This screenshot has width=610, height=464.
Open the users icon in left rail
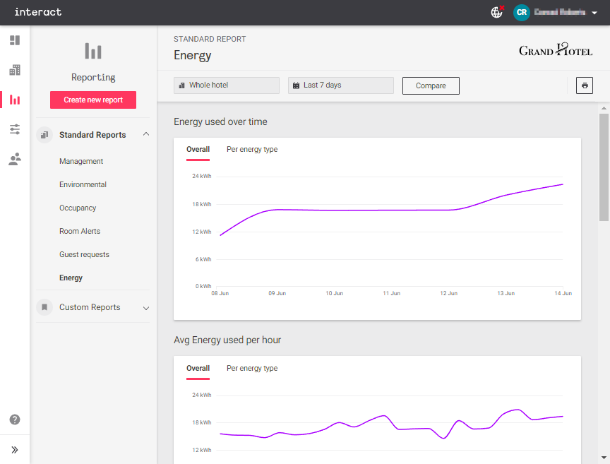click(x=14, y=159)
